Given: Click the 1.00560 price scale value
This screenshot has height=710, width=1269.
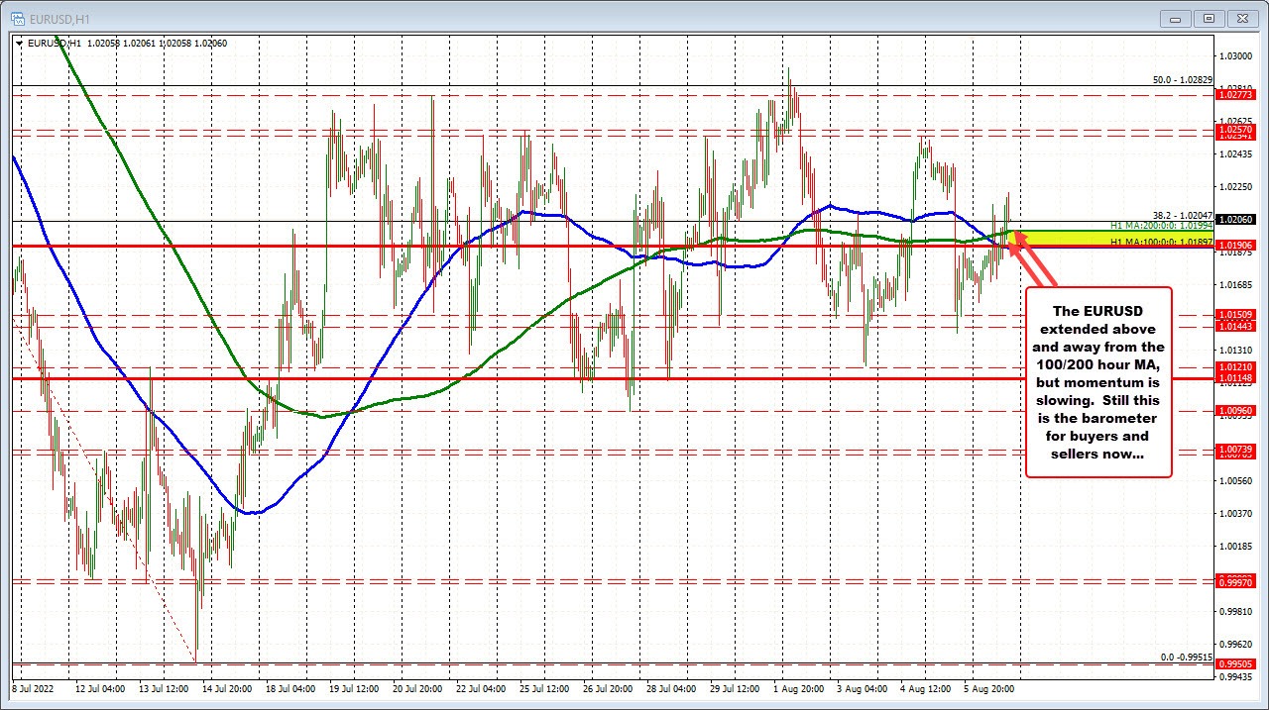Looking at the screenshot, I should point(1236,481).
